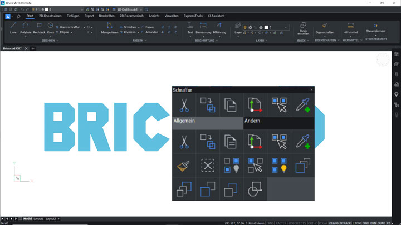Activate the Kreis tool
The height and width of the screenshot is (225, 401).
51,28
